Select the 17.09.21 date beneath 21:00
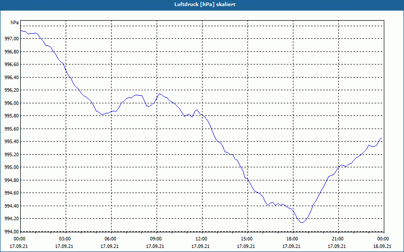Image resolution: width=404 pixels, height=252 pixels. point(337,246)
